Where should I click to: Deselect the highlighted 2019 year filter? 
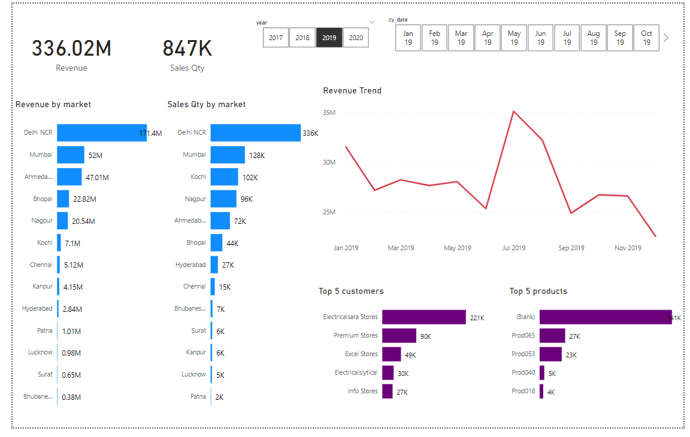tap(329, 37)
